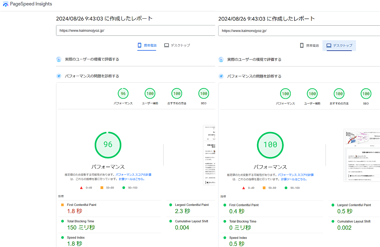Open 計算ツールはこちら link in left report
This screenshot has height=247, width=380.
(x=131, y=179)
